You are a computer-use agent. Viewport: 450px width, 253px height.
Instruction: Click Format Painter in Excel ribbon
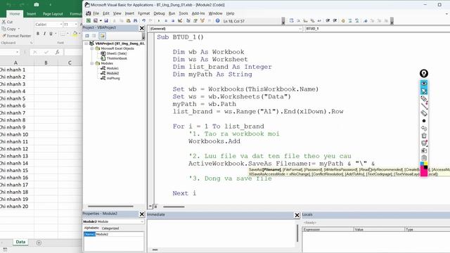(x=16, y=36)
